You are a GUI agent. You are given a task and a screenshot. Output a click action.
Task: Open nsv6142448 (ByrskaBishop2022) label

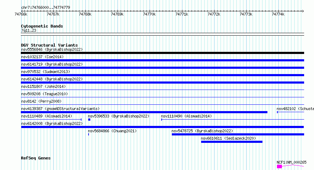[x=52, y=79]
